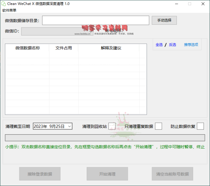
Task: Toggle the 清理到回收站 checkbox
Action: click(x=112, y=126)
